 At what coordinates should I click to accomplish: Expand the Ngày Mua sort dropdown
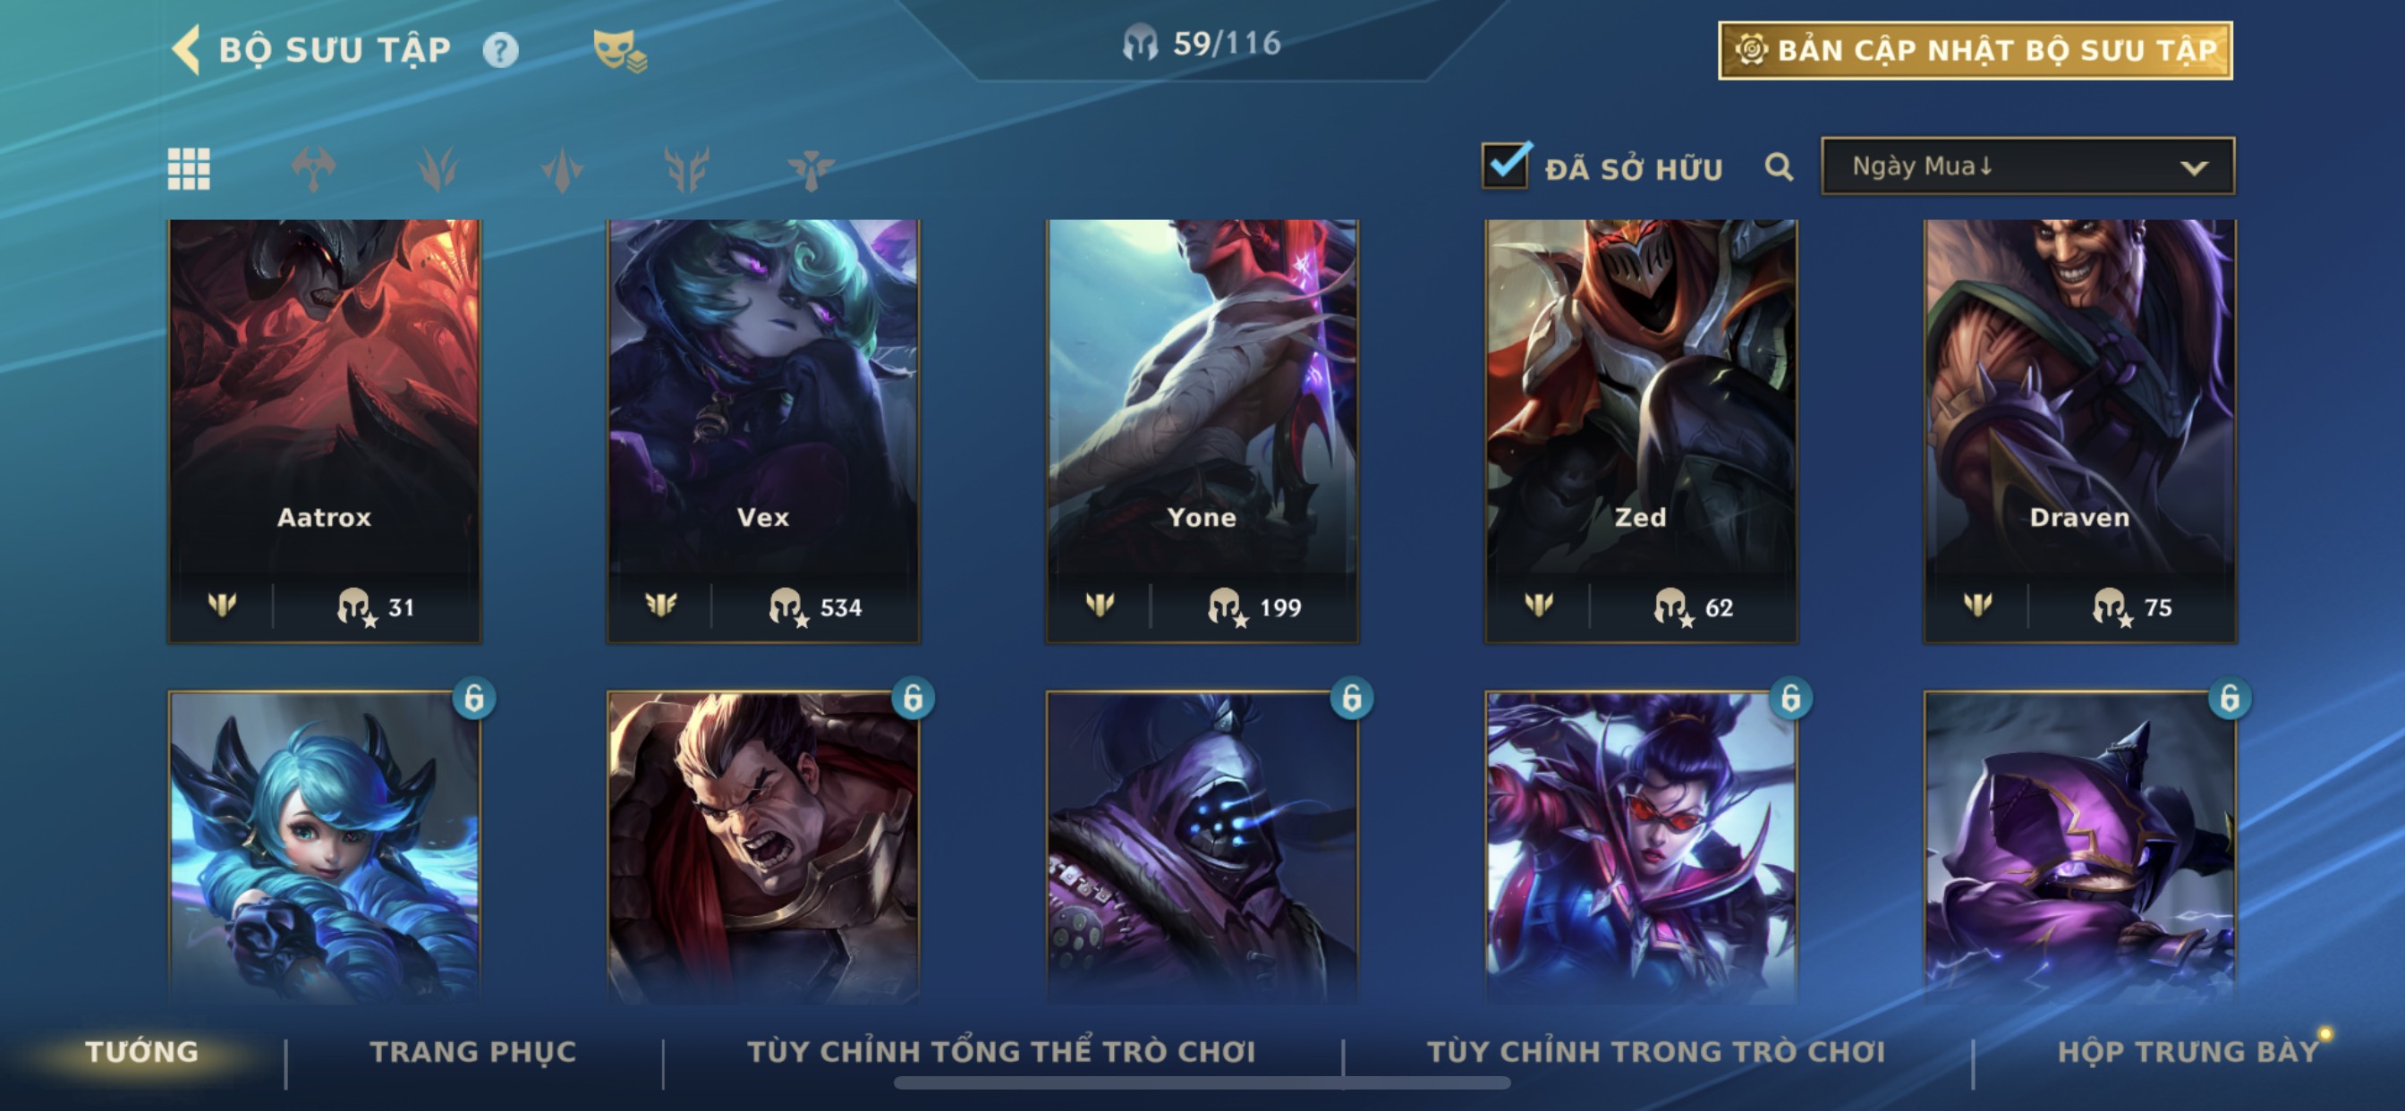tap(2027, 166)
